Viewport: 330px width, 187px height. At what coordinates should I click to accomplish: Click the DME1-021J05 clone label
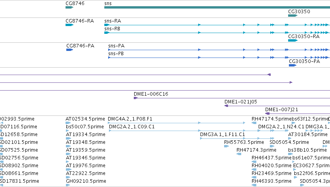[x=241, y=102]
